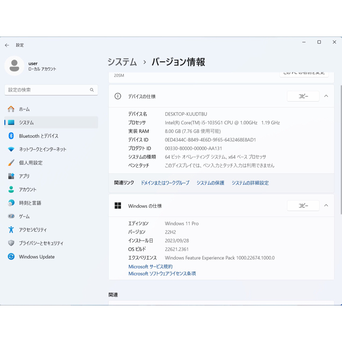Click install date 2023/09/28
Viewport: 342px width, 342px height.
pyautogui.click(x=177, y=241)
